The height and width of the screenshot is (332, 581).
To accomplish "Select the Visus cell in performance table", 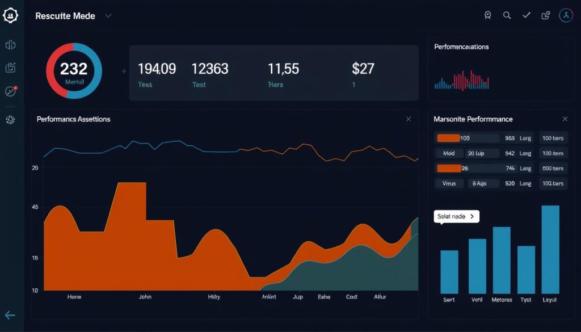I will [x=449, y=183].
